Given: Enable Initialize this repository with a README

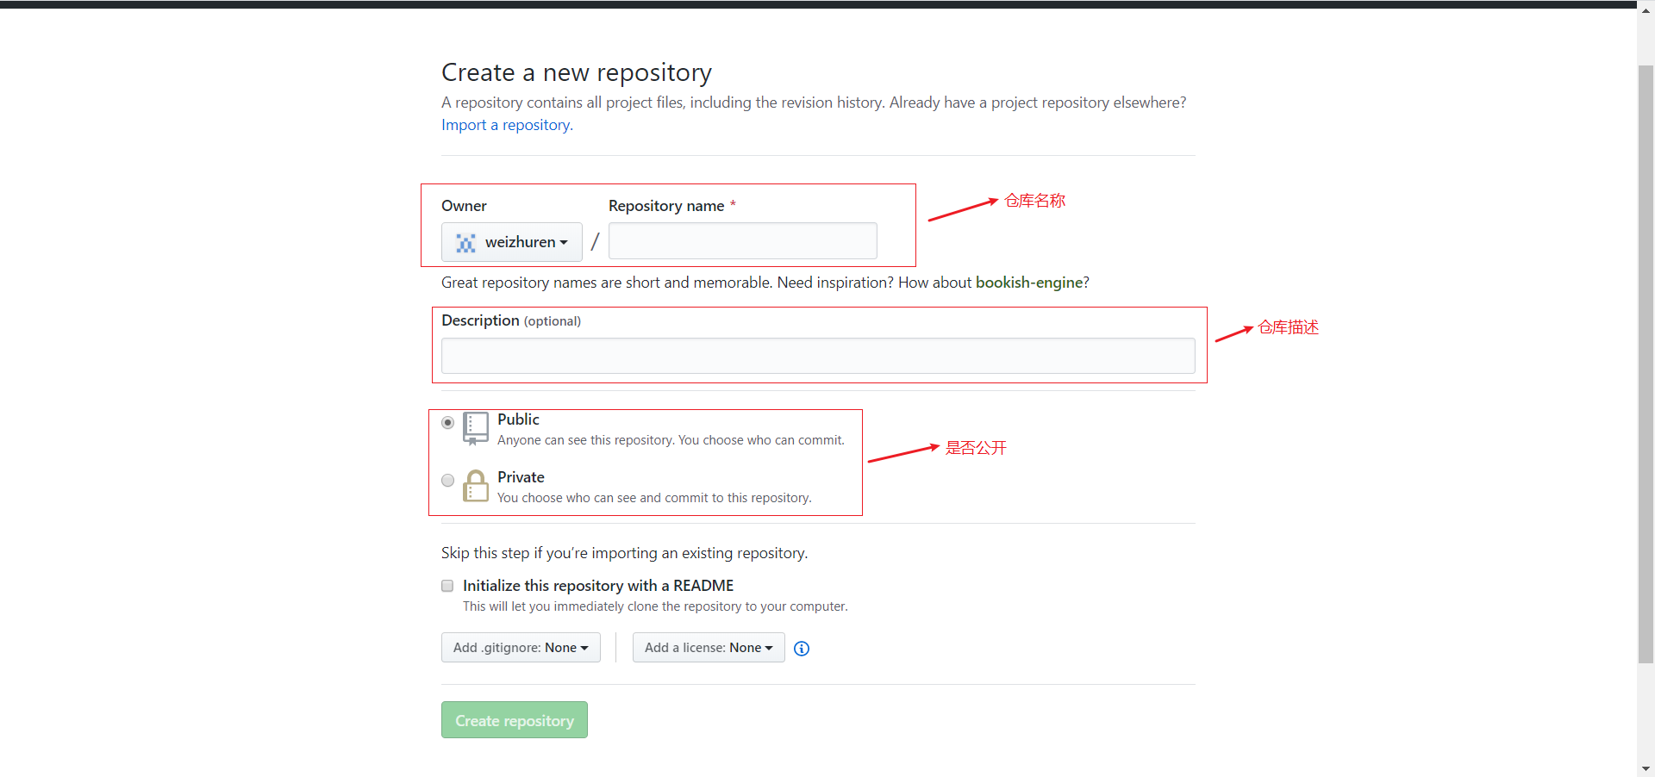Looking at the screenshot, I should click(447, 586).
